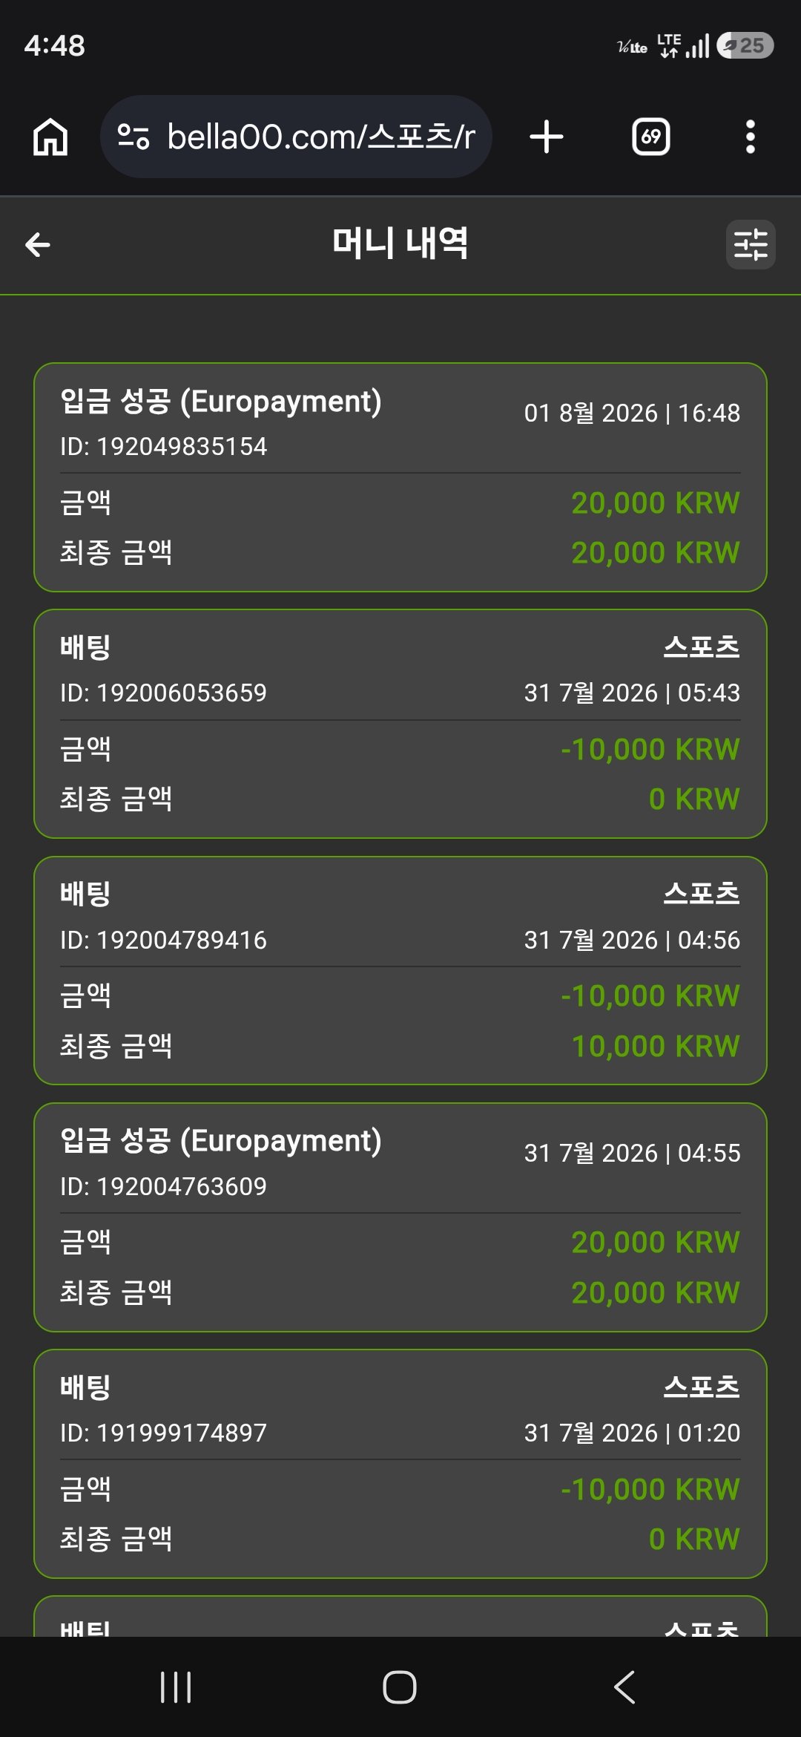Open a new tab with plus icon
Image resolution: width=801 pixels, height=1737 pixels.
547,137
